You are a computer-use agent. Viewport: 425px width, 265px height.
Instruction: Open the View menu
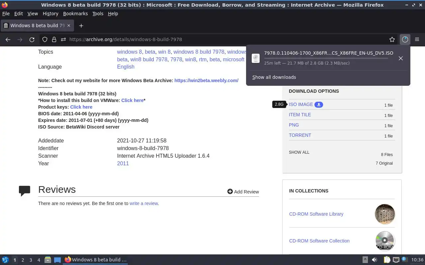(x=33, y=14)
